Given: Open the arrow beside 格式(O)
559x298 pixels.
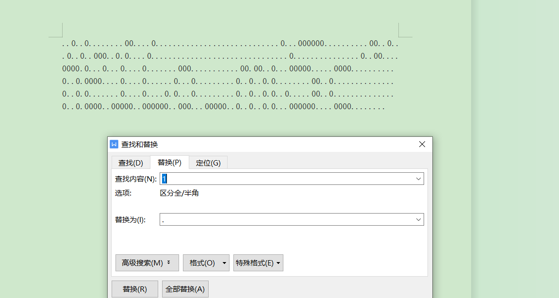Looking at the screenshot, I should [224, 263].
